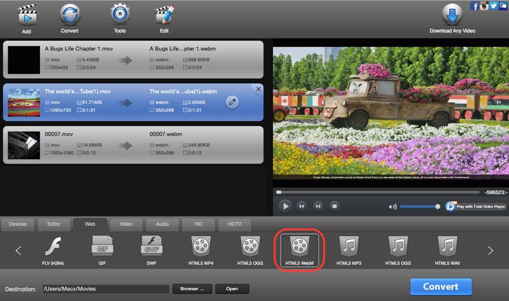
Task: Skip to next clip in preview
Action: point(318,206)
